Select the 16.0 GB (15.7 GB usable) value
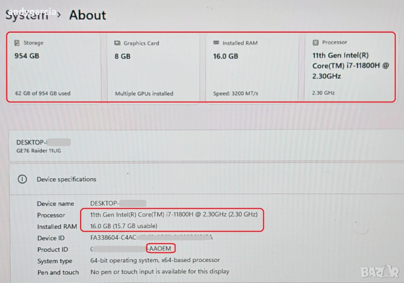404x283 pixels. [124, 226]
